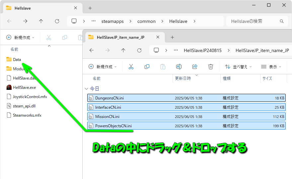Select the steamapps breadcrumb

[x=112, y=22]
